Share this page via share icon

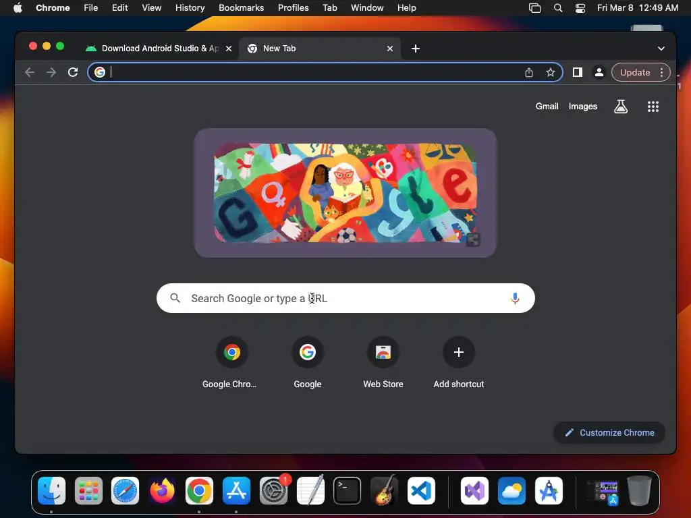529,72
